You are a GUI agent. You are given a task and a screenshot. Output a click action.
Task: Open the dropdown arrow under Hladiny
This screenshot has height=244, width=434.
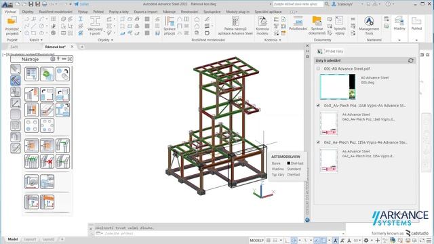(x=399, y=40)
